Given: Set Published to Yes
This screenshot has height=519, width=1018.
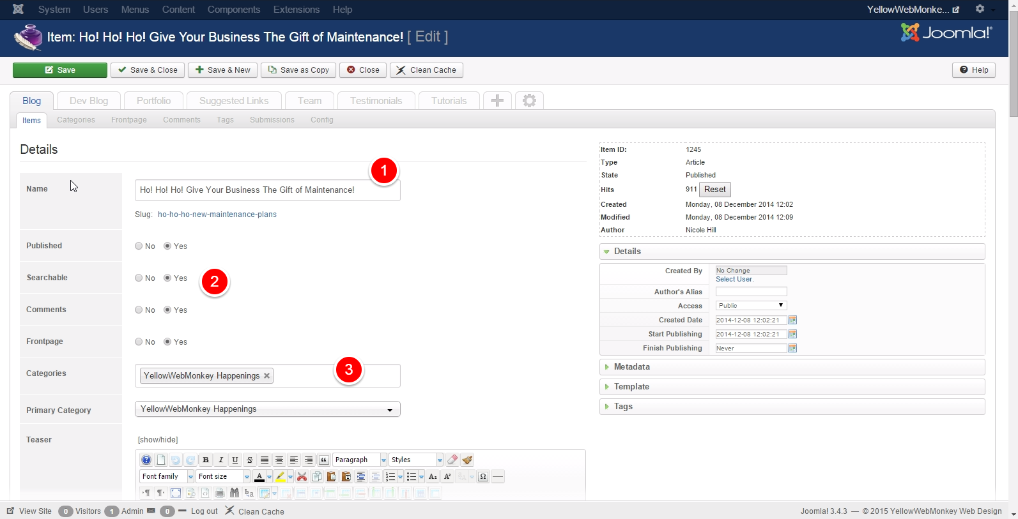Looking at the screenshot, I should [167, 246].
